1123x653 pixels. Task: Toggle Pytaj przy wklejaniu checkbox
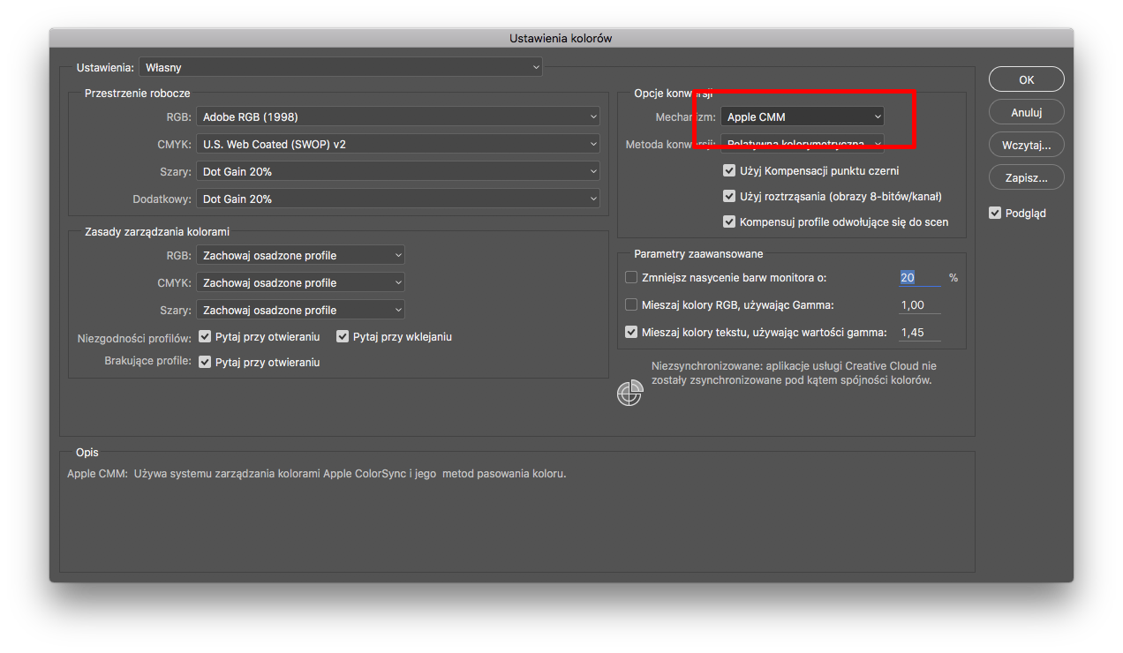point(343,336)
